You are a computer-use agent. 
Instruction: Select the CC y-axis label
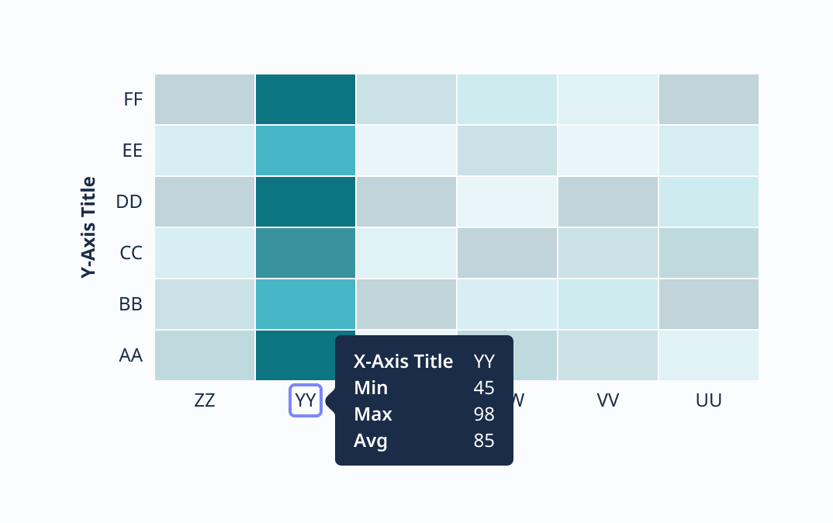click(x=131, y=253)
